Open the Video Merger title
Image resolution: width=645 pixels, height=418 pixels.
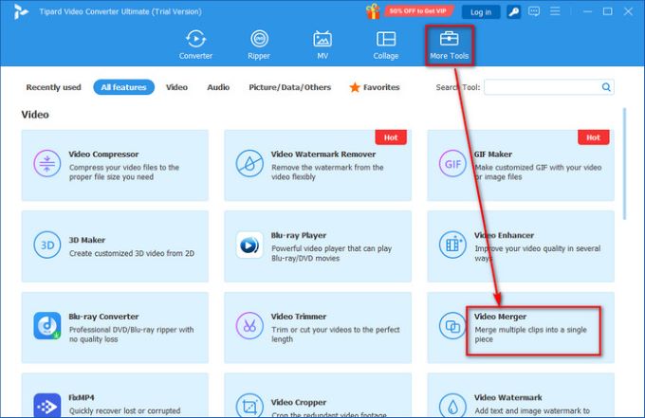500,317
